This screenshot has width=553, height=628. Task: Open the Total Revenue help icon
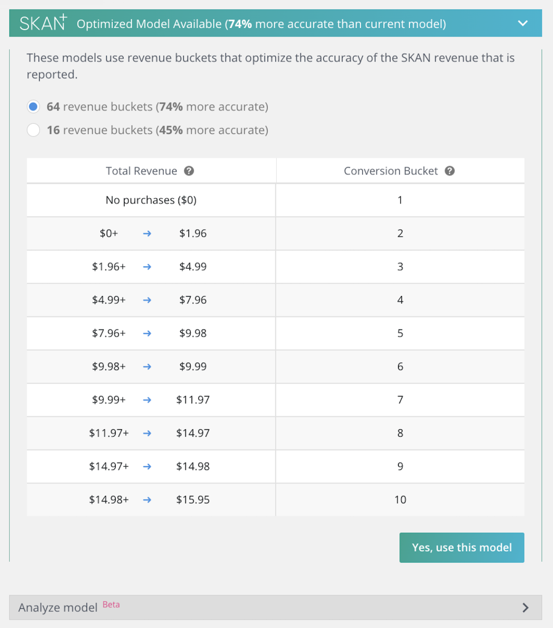tap(189, 171)
